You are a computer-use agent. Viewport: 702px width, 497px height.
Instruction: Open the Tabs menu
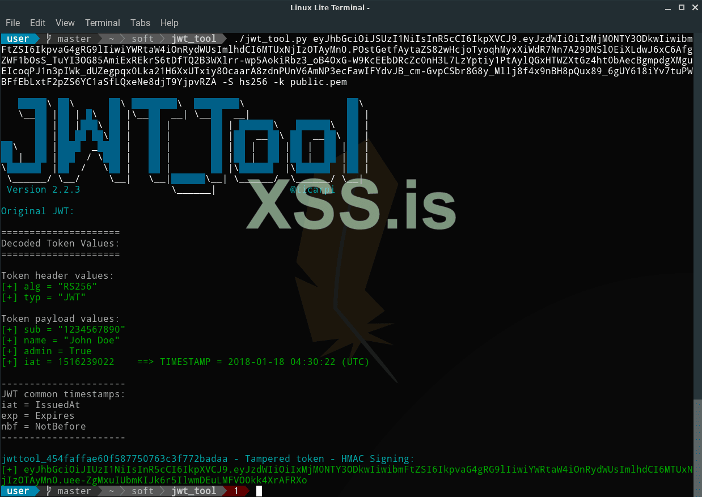tap(140, 23)
